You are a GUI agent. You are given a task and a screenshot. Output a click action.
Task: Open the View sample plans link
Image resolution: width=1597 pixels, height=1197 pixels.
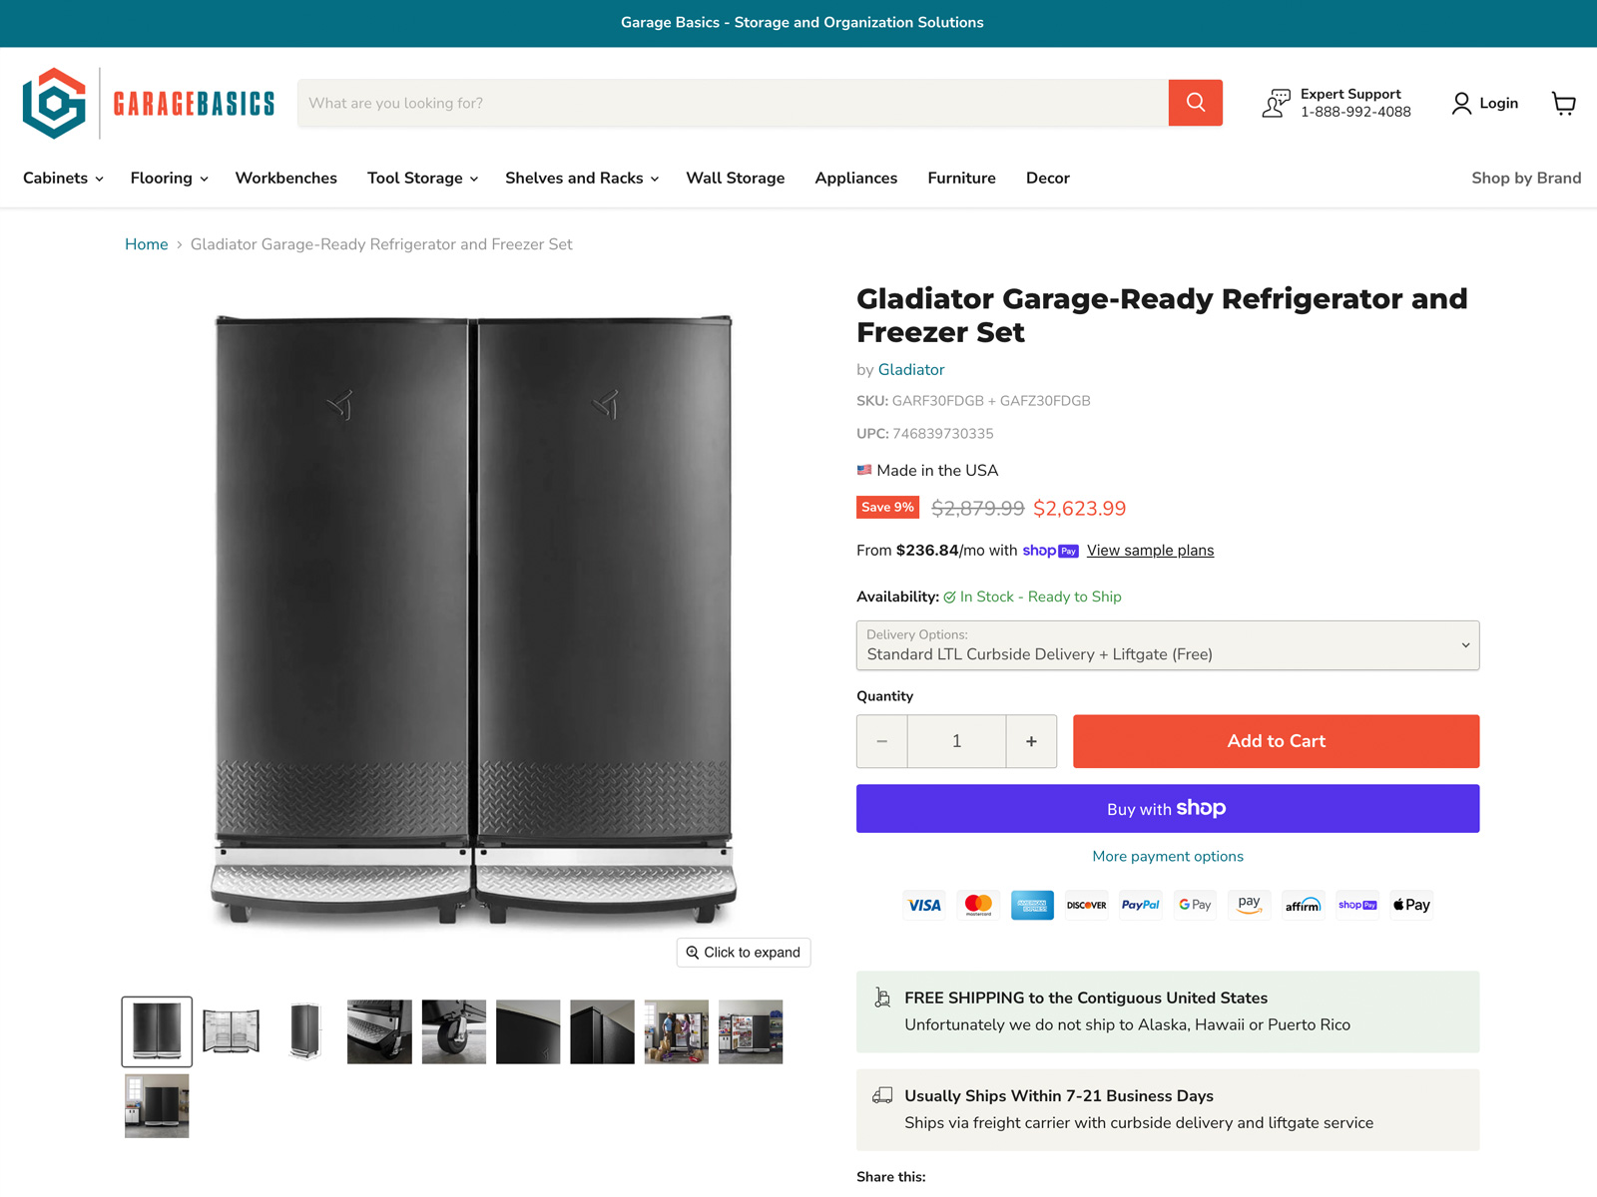coord(1150,551)
